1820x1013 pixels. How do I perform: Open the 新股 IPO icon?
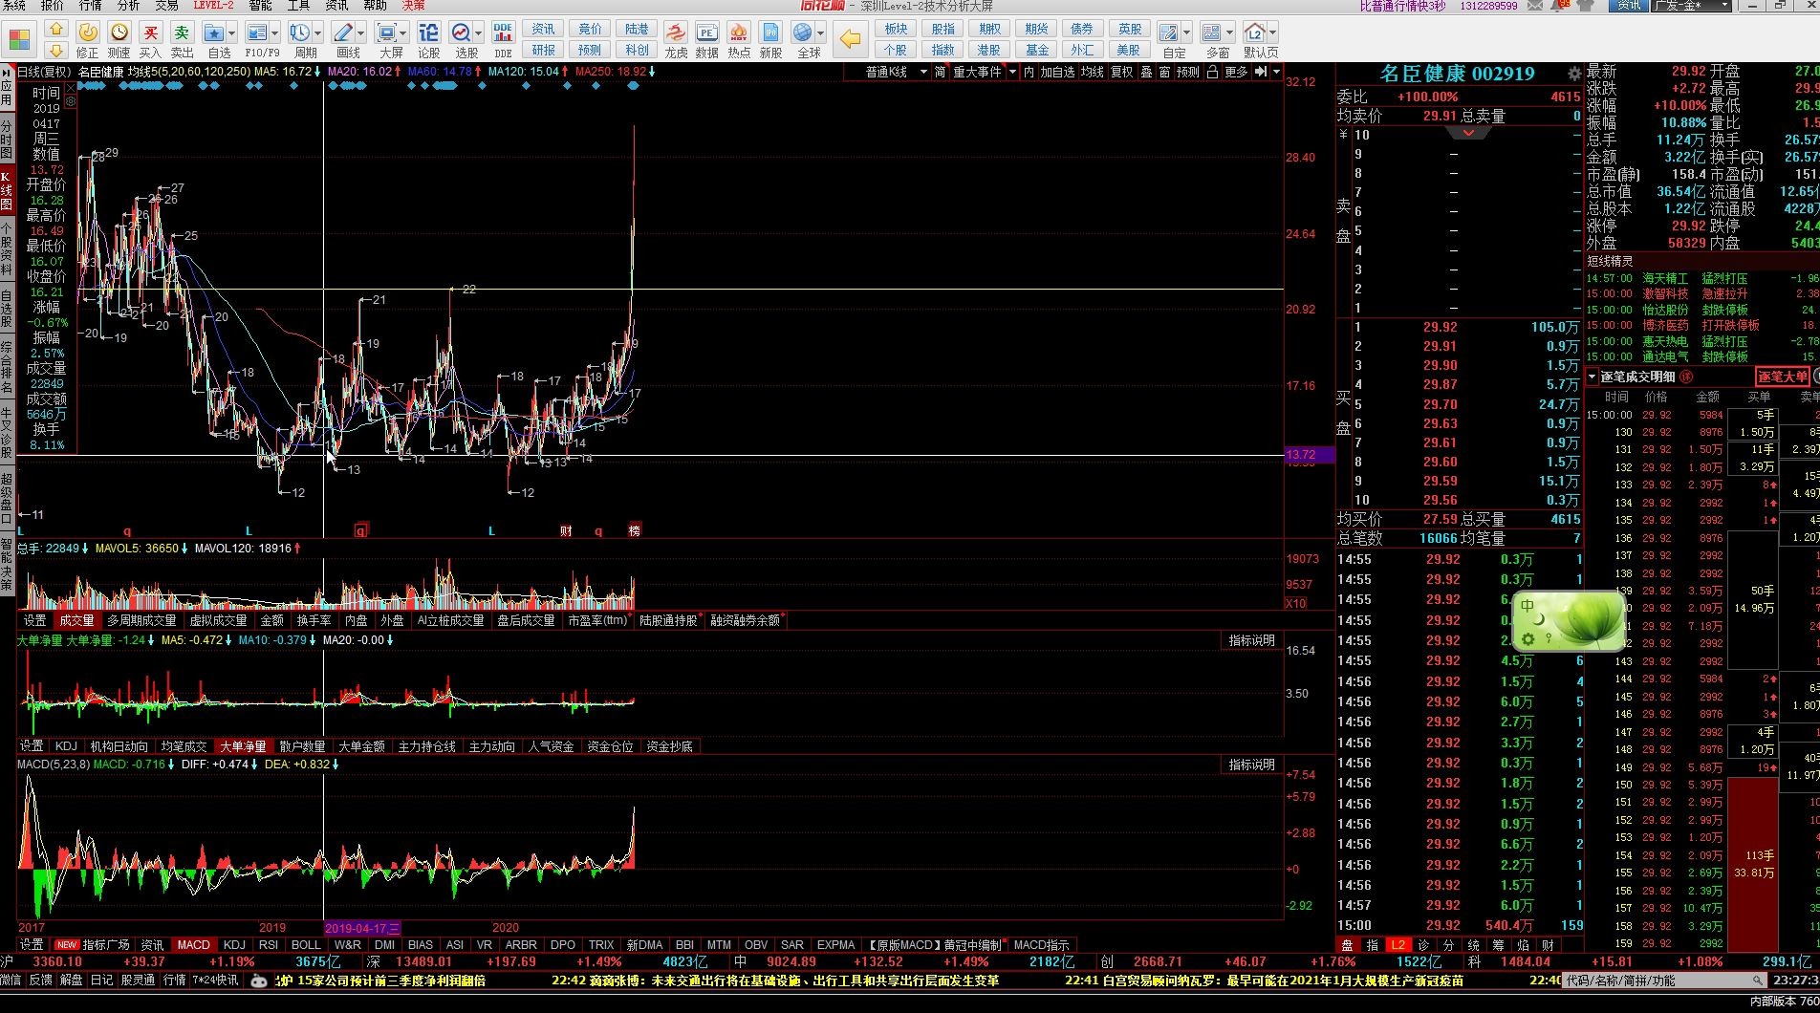pos(770,32)
